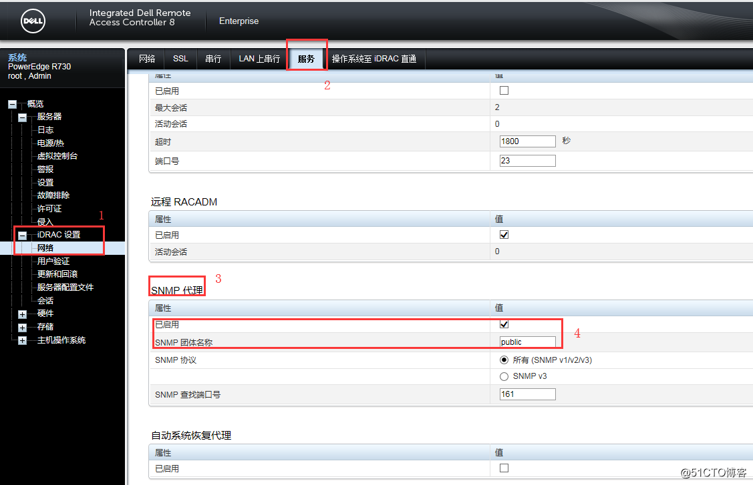Click the SNMP 协议 row label
Image resolution: width=753 pixels, height=485 pixels.
point(176,360)
